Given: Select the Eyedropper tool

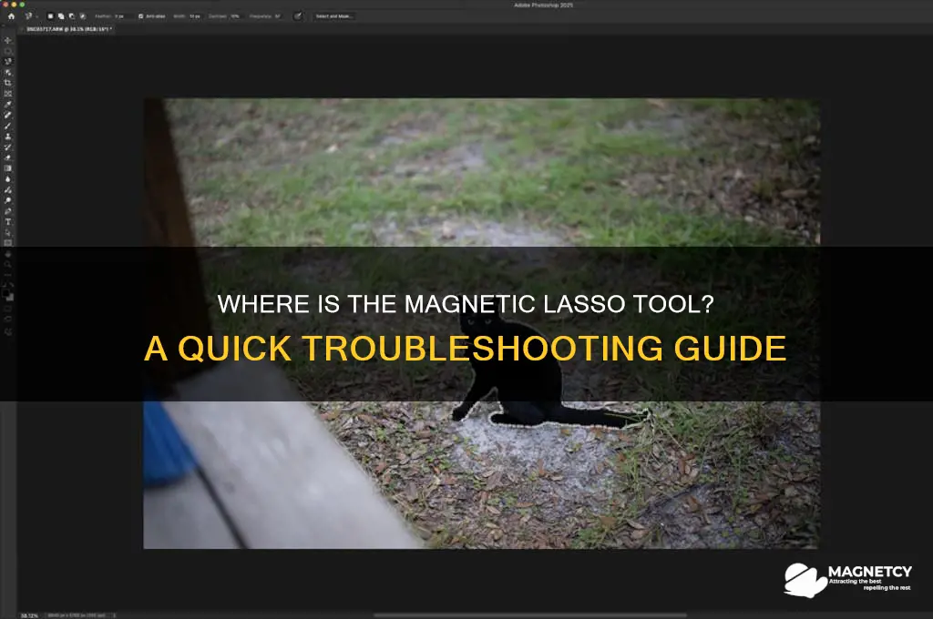Looking at the screenshot, I should pyautogui.click(x=7, y=104).
